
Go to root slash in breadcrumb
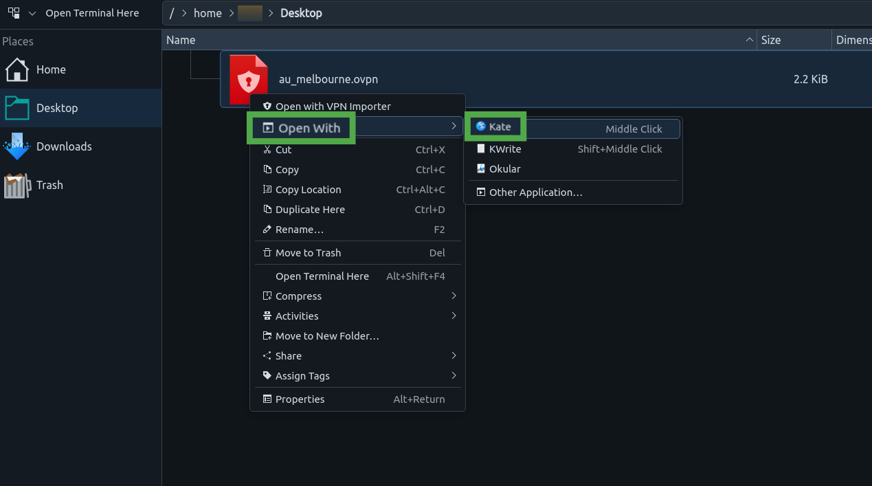click(x=172, y=13)
